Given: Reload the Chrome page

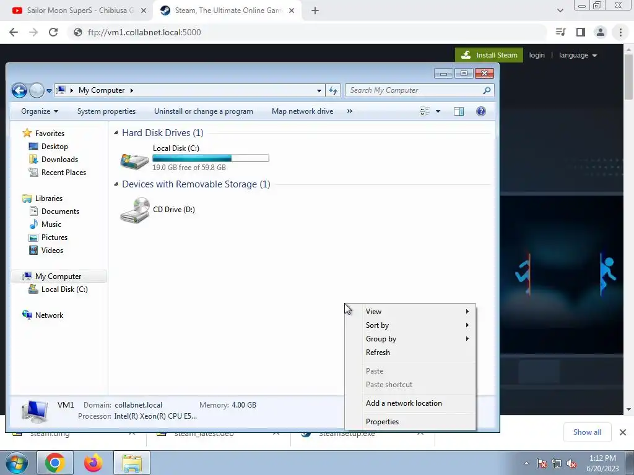Looking at the screenshot, I should click(53, 32).
